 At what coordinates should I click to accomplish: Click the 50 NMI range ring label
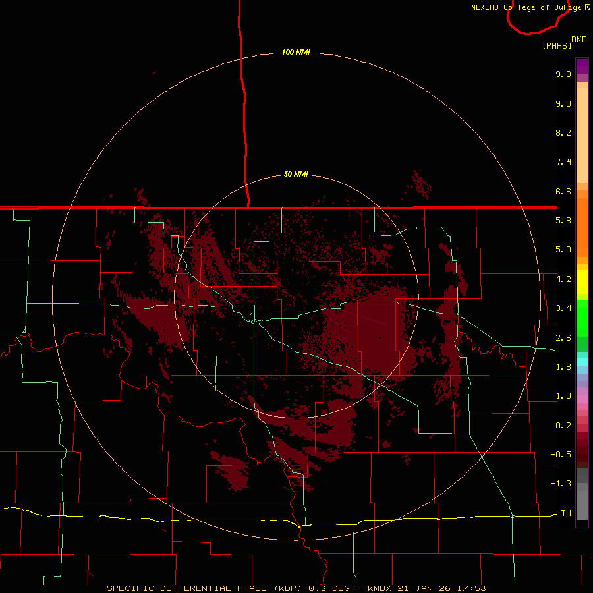296,175
